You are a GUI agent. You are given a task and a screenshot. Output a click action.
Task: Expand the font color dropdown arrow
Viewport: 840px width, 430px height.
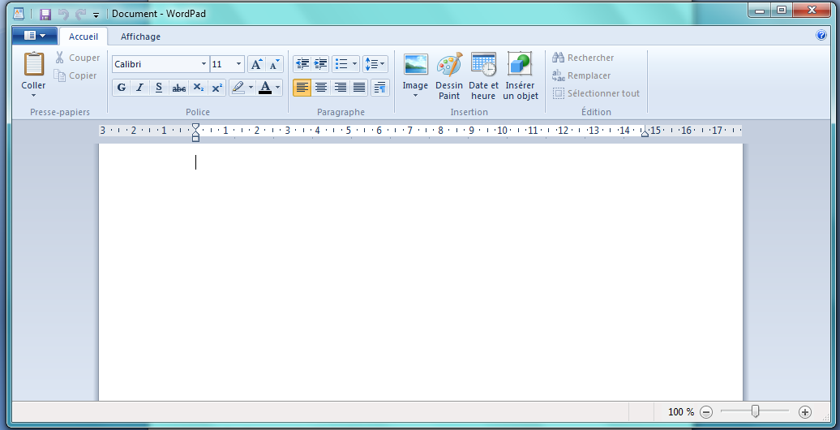(x=278, y=88)
